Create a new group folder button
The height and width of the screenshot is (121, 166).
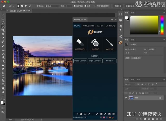(x=153, y=119)
